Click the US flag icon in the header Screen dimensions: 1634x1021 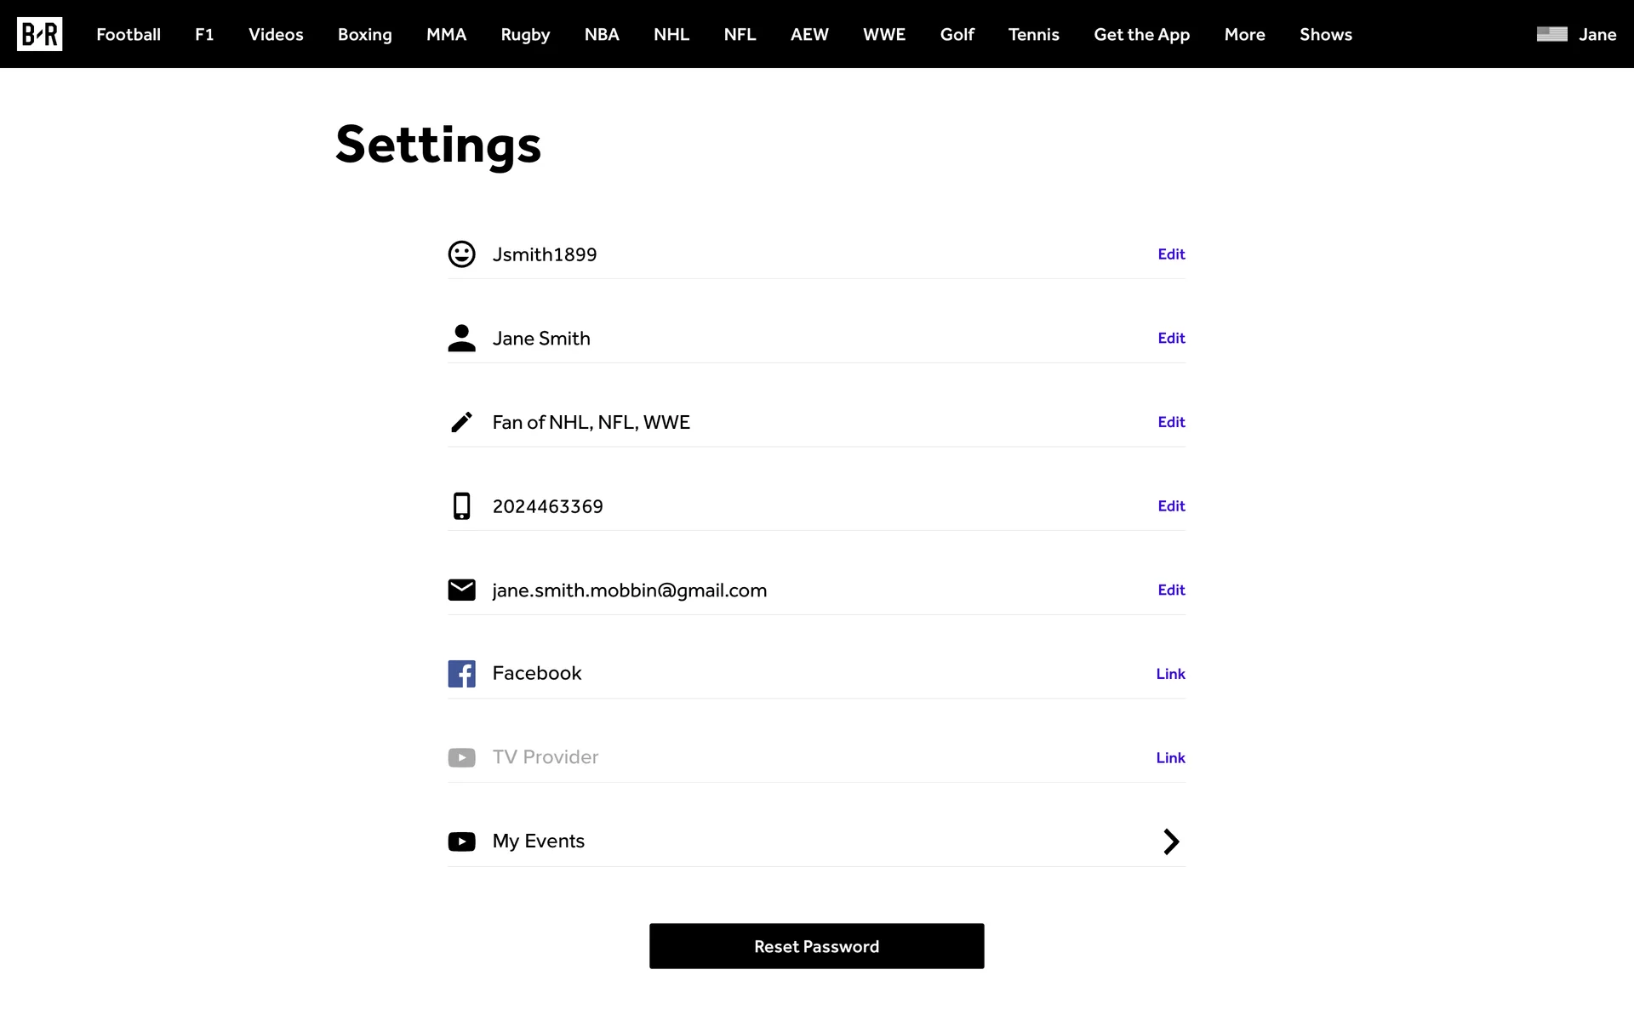1551,34
